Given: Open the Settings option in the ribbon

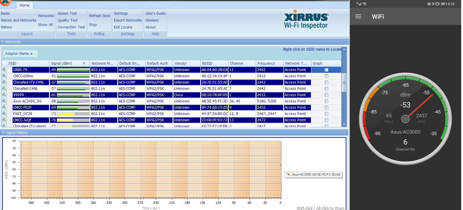Looking at the screenshot, I should (121, 13).
